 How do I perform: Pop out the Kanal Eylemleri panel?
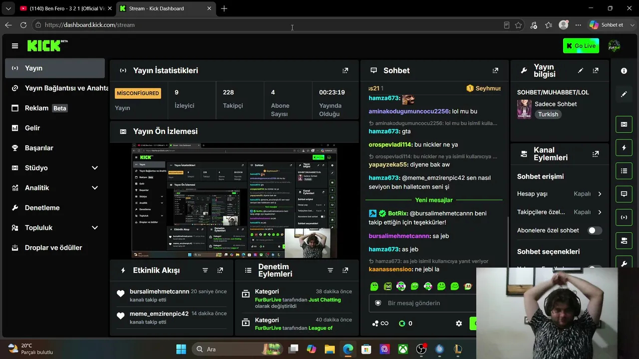596,154
